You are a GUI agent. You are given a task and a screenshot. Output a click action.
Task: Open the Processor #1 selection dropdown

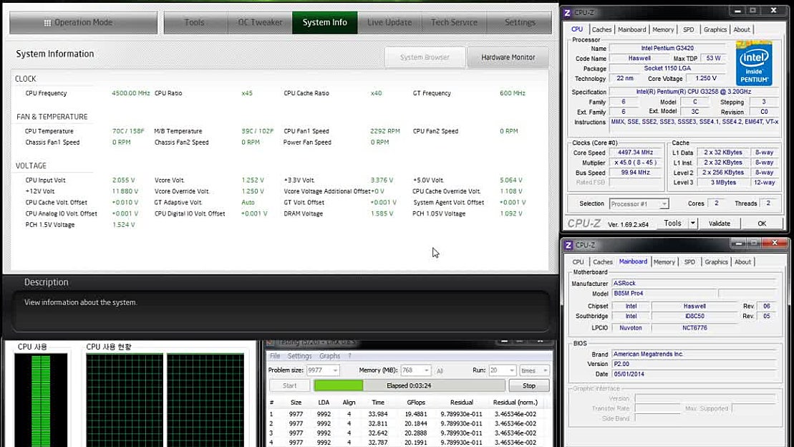(x=638, y=203)
